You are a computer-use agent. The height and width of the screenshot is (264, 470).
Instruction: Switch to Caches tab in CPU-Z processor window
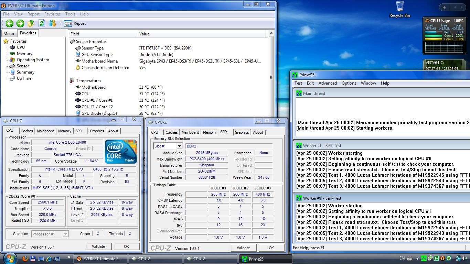click(x=27, y=131)
